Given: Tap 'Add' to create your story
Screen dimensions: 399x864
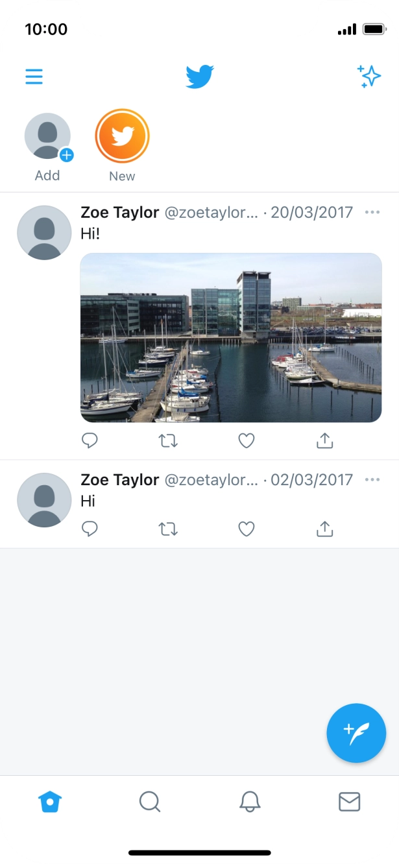Looking at the screenshot, I should pos(46,136).
